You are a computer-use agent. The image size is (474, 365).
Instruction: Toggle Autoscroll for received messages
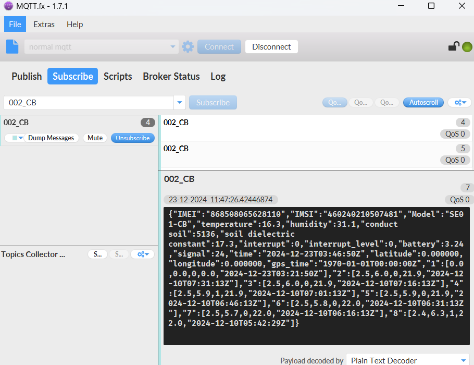423,103
